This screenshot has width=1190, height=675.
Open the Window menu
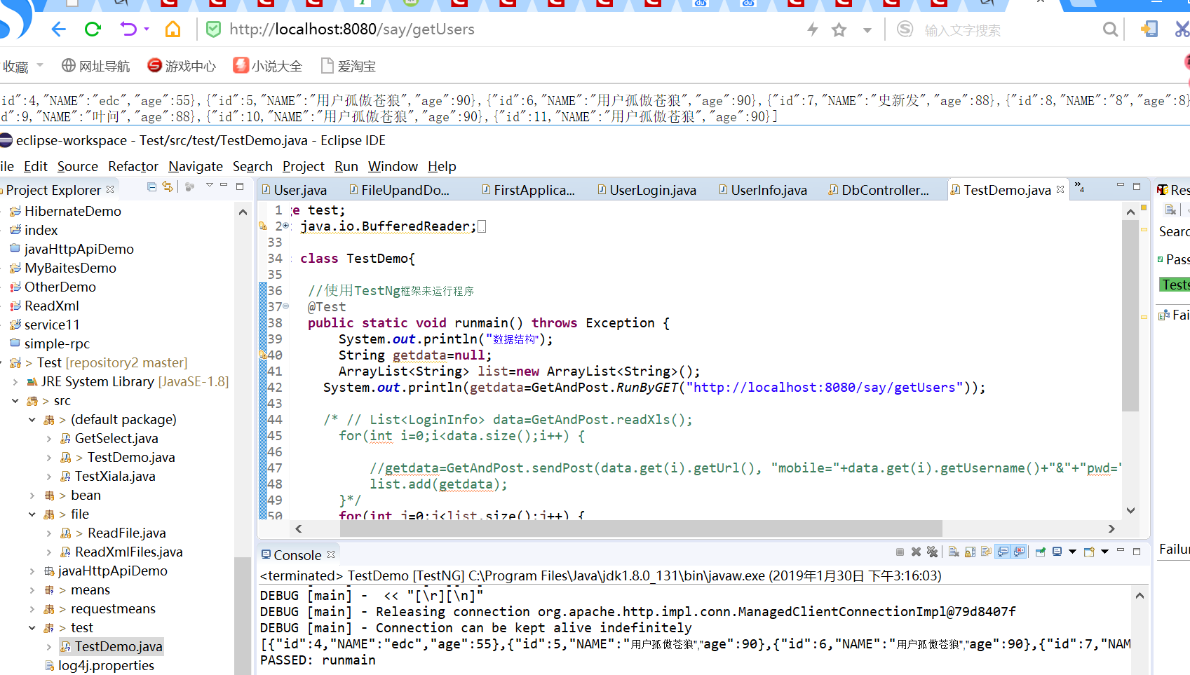(393, 166)
